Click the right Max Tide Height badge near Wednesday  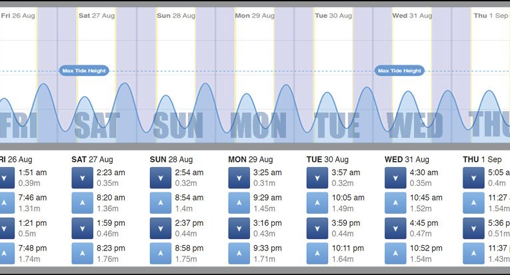pos(400,71)
